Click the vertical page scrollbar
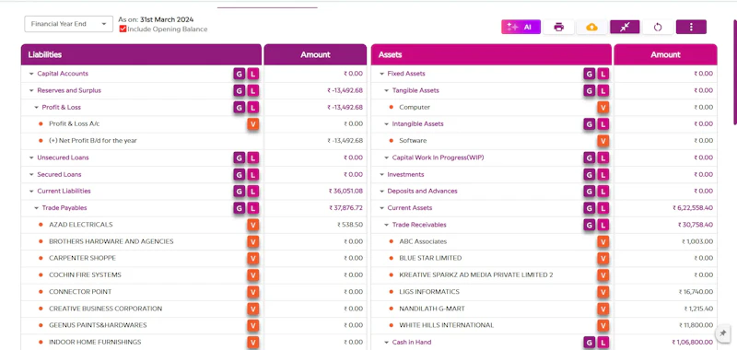 (734, 73)
